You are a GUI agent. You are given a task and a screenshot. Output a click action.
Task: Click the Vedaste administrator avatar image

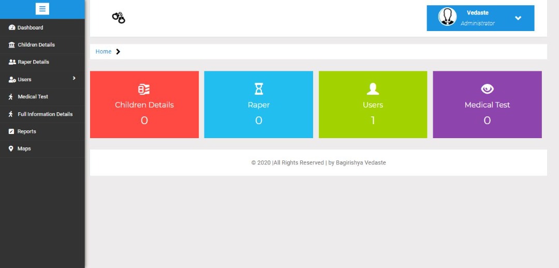tap(447, 17)
